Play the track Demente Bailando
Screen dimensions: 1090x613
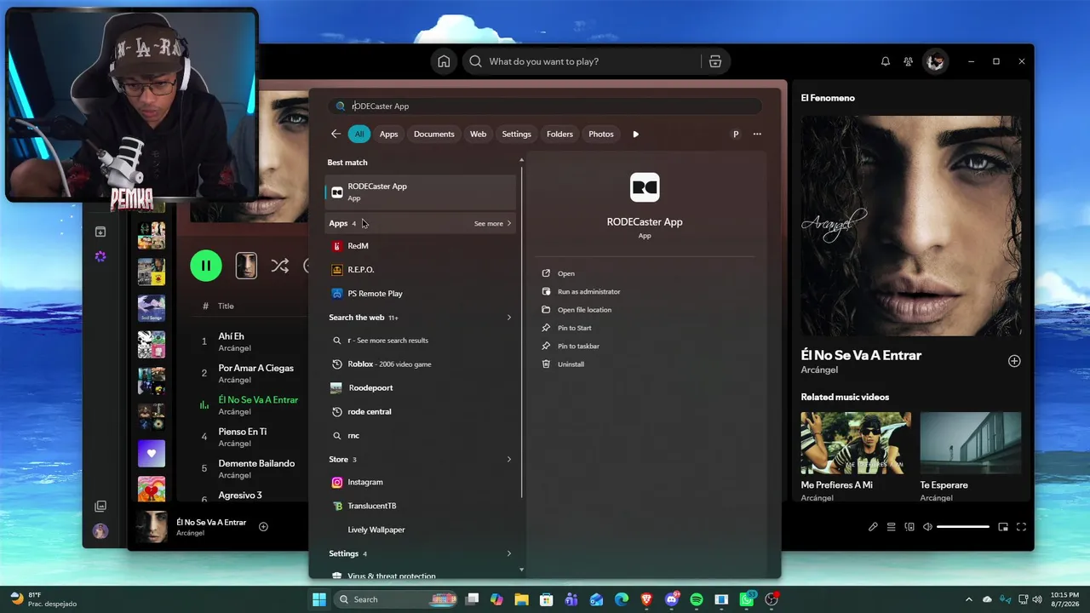[x=256, y=463]
